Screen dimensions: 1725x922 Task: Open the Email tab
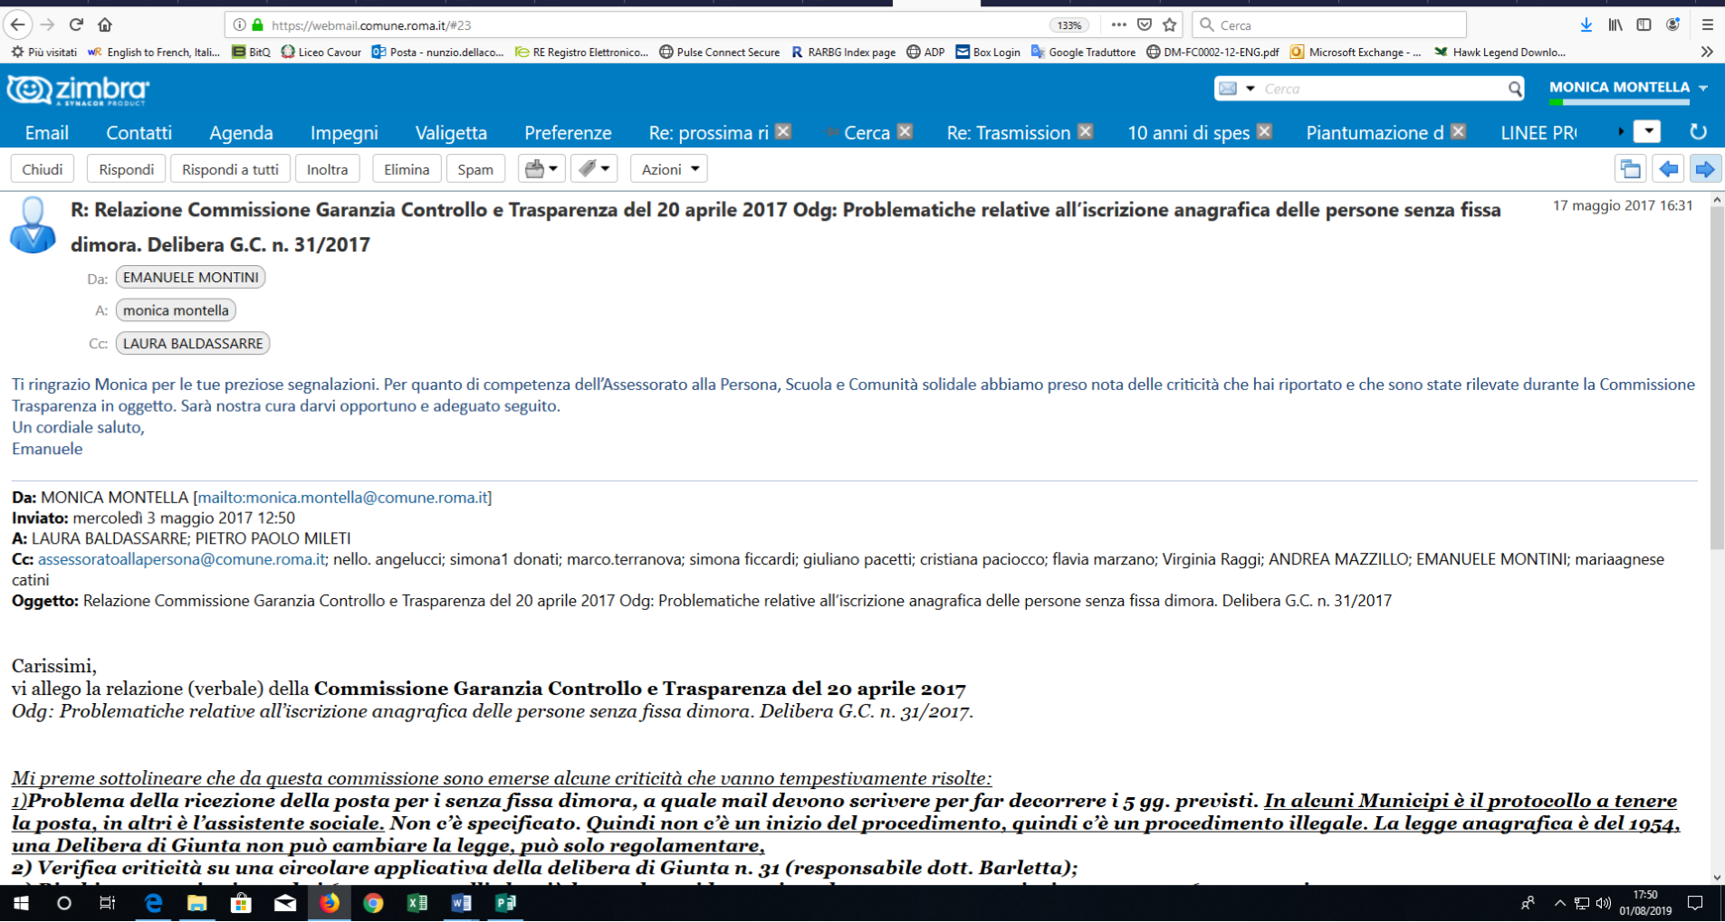(47, 133)
